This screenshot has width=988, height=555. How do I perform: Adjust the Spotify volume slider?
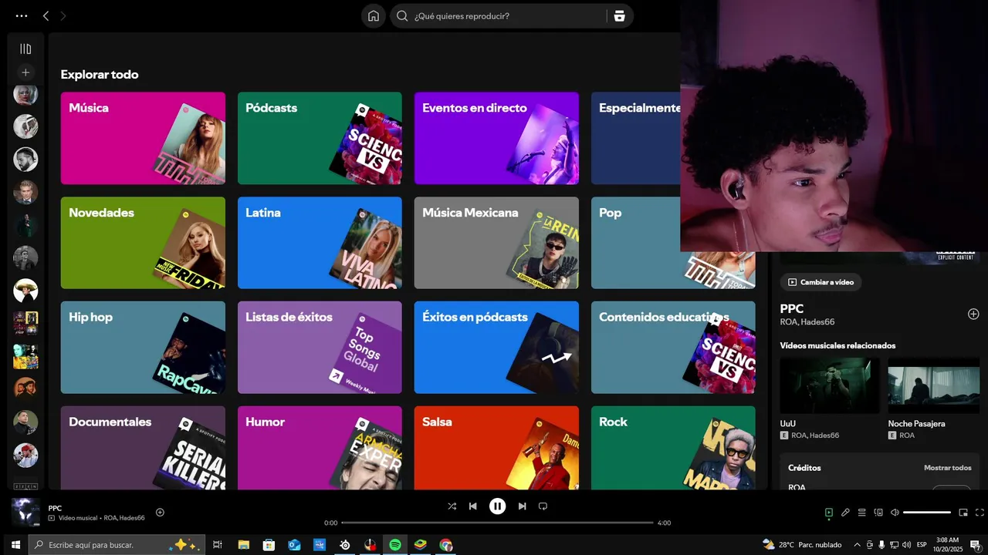tap(927, 512)
